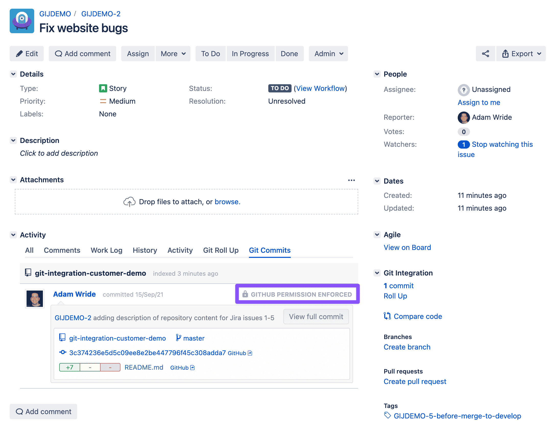Click the 1 commit link

(399, 286)
